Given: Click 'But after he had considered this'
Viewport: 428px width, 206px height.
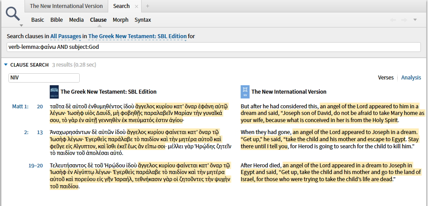Looking at the screenshot, I should (x=280, y=107).
